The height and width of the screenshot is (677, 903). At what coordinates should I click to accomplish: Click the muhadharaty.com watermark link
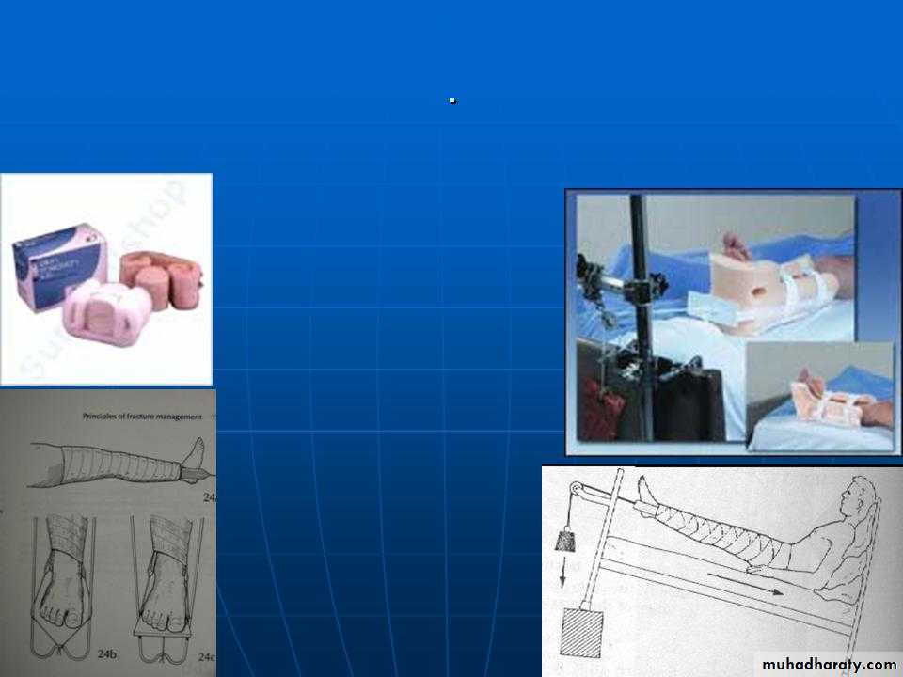click(x=829, y=664)
